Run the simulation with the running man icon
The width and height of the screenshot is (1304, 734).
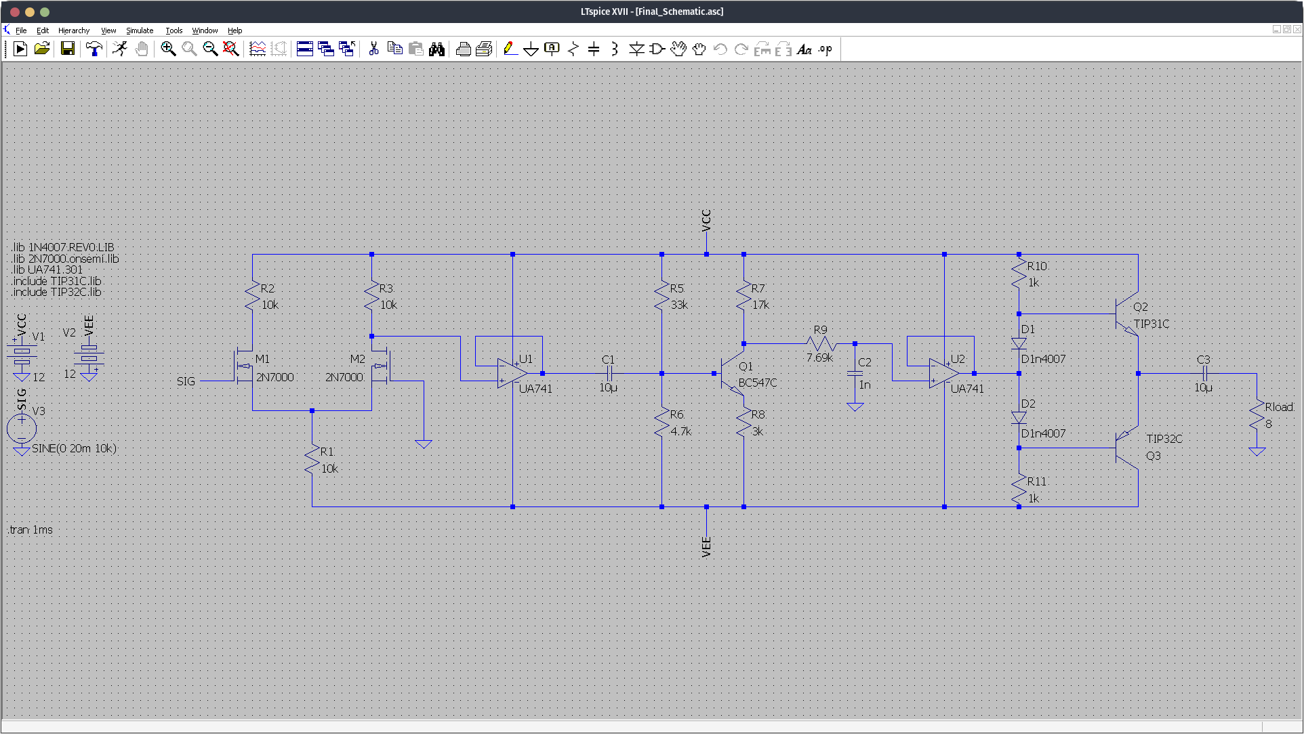pos(120,49)
